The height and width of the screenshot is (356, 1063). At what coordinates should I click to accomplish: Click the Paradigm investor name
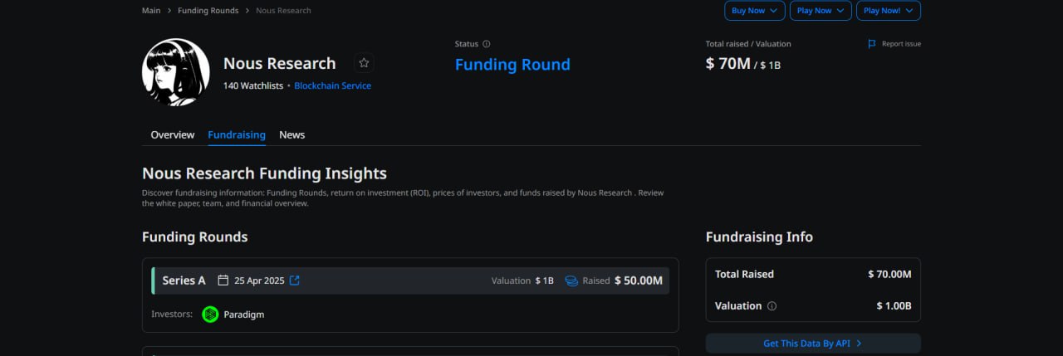click(244, 315)
